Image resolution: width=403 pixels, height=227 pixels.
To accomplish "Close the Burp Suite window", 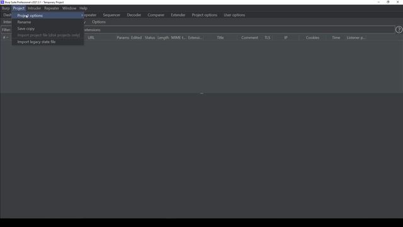I will click(x=397, y=2).
